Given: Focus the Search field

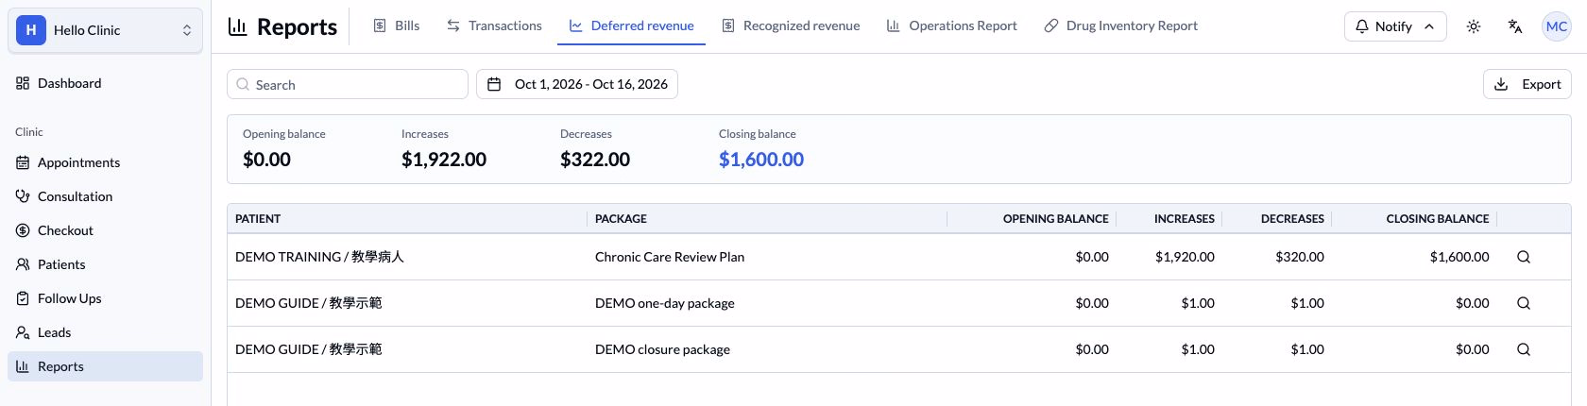Looking at the screenshot, I should [348, 84].
